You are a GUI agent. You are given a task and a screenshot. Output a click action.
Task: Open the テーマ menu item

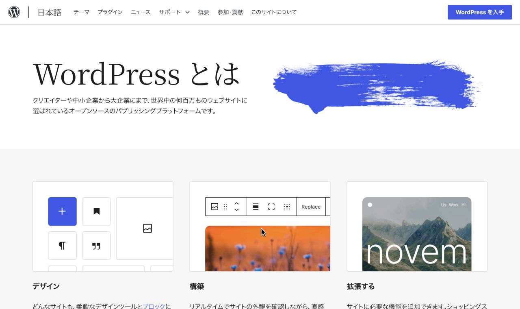tap(81, 12)
